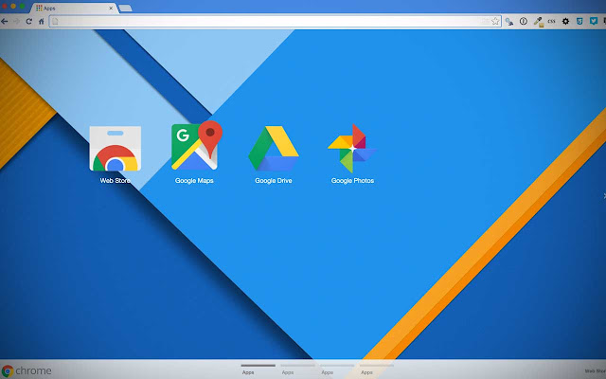Image resolution: width=606 pixels, height=379 pixels.
Task: Select the highlighted Apps page in bottom bar
Action: (x=258, y=370)
